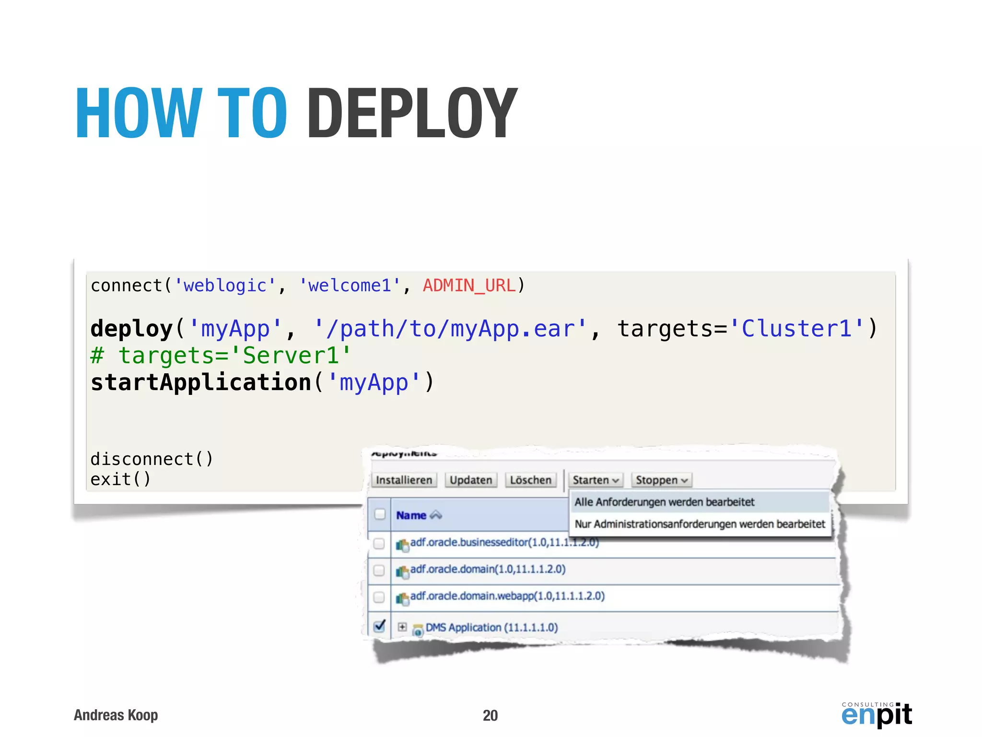Click the enpit consulting logo
The image size is (982, 737).
877,714
